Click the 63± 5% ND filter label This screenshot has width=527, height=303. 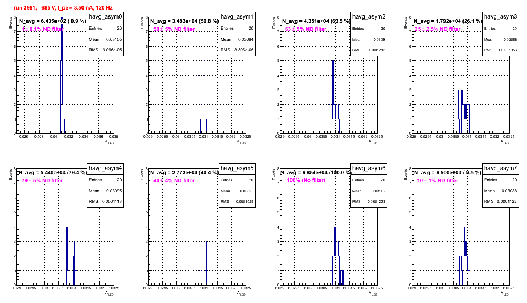306,29
